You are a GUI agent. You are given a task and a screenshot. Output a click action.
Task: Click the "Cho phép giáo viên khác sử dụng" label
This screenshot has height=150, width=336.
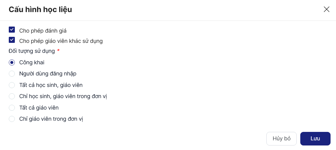[61, 41]
